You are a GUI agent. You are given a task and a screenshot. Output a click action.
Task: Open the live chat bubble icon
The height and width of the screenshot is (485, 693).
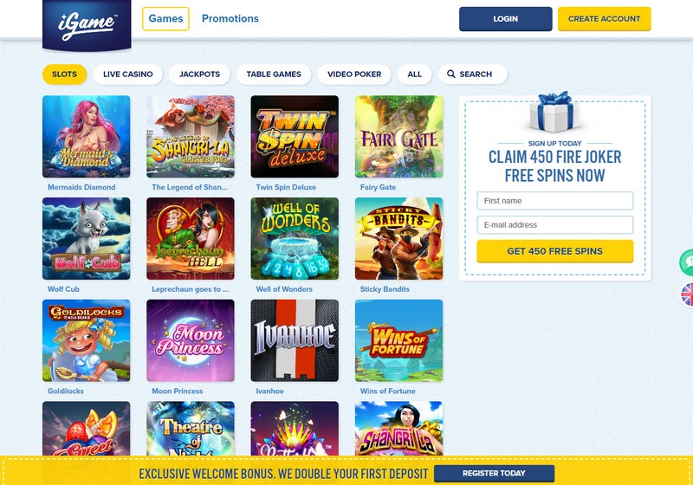(686, 262)
